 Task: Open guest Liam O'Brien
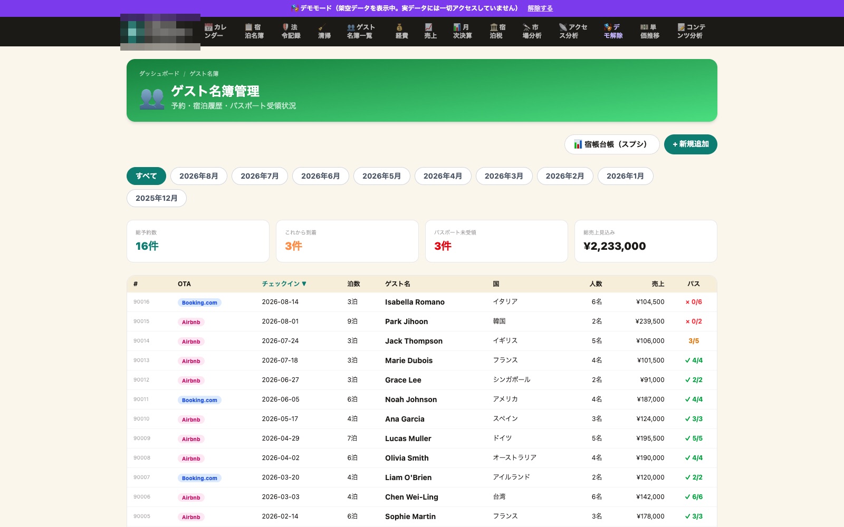pyautogui.click(x=408, y=477)
